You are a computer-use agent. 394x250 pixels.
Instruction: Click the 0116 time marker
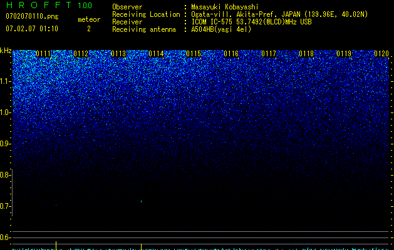point(231,54)
